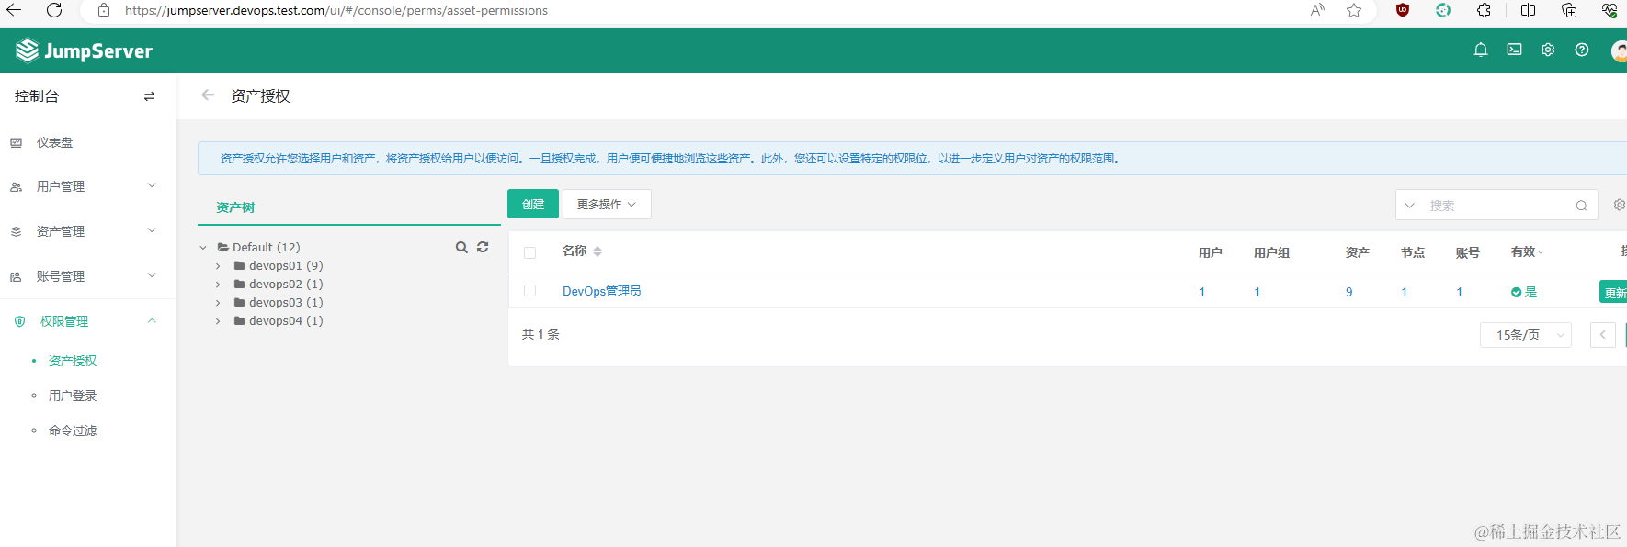Open table column settings gear

pos(1620,205)
